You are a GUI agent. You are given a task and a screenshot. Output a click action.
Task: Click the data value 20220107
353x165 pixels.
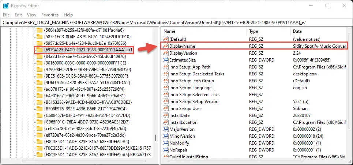[302, 115]
